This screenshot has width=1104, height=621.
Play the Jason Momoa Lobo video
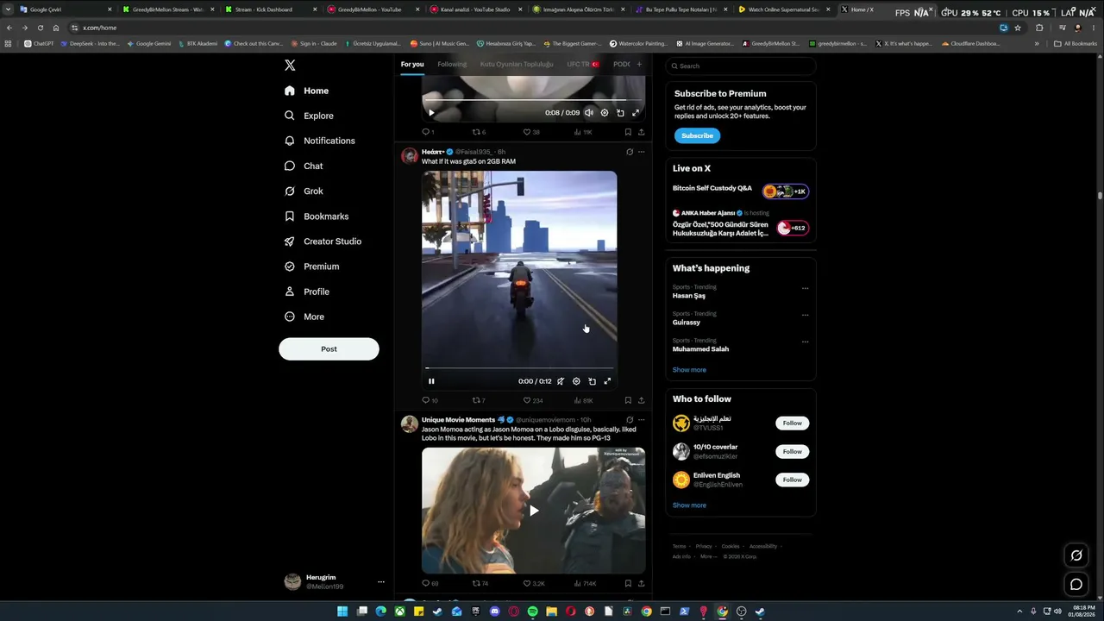pyautogui.click(x=534, y=511)
